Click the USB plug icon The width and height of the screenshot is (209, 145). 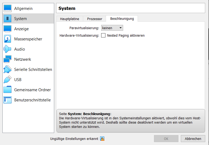pyautogui.click(x=8, y=79)
